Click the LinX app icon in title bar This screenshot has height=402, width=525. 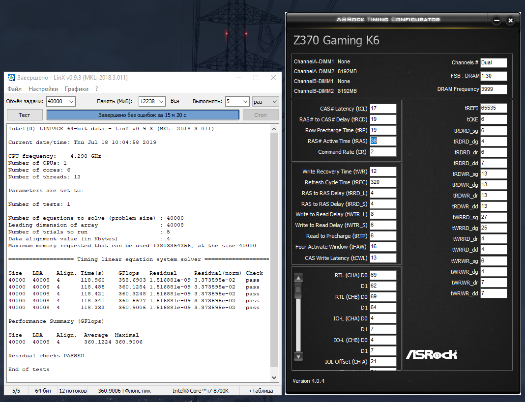(11, 78)
